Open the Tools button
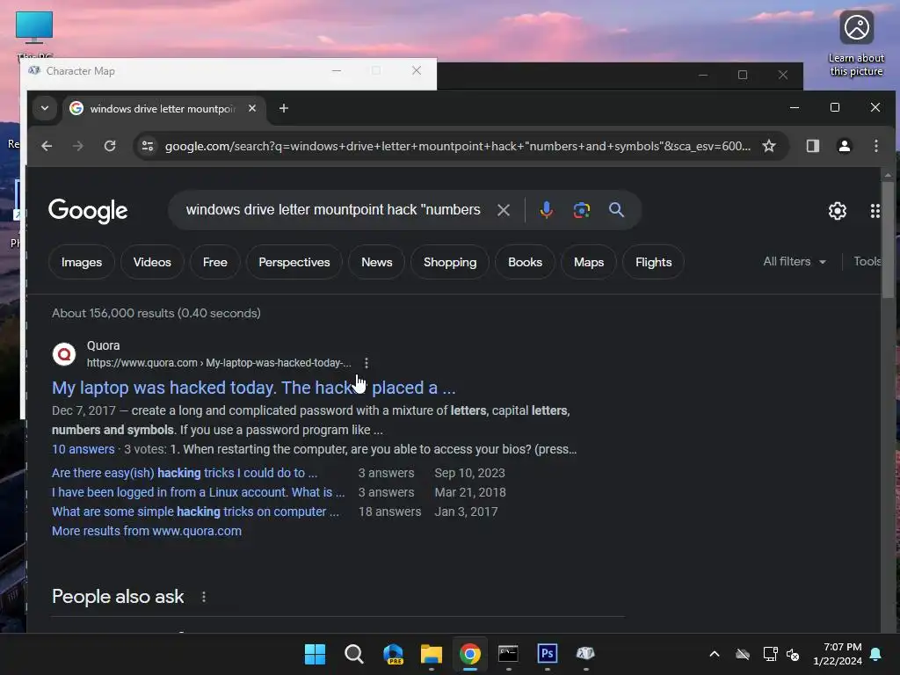The height and width of the screenshot is (675, 900). (867, 262)
